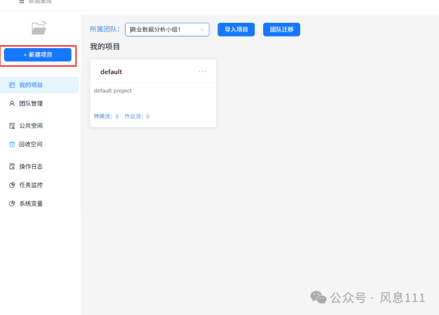Image resolution: width=439 pixels, height=315 pixels.
Task: Click the 团队管理 person icon
Action: tap(12, 103)
